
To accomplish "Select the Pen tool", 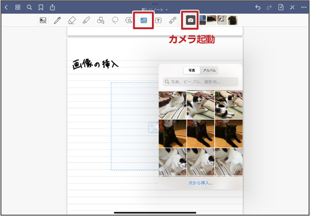I will pos(57,20).
